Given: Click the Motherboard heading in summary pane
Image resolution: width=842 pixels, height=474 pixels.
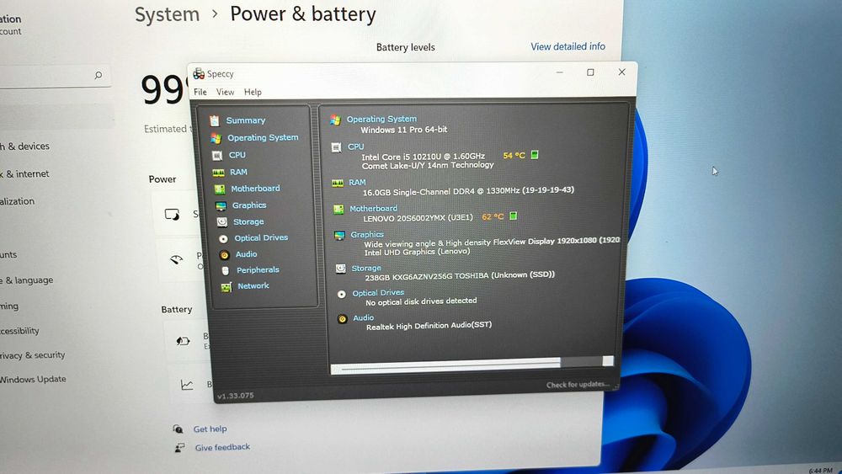Looking at the screenshot, I should pyautogui.click(x=373, y=208).
